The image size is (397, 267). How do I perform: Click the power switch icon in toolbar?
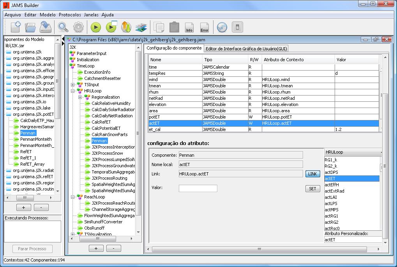237,27
